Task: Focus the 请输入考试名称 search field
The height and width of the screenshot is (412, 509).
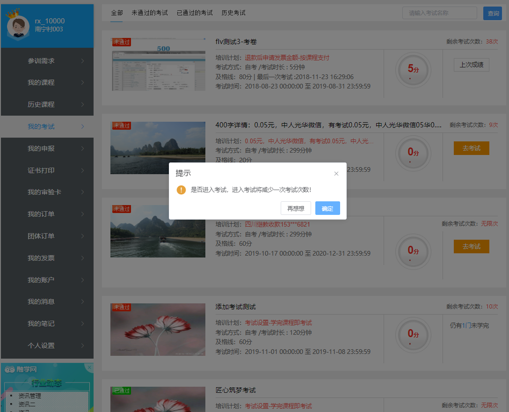Action: (440, 13)
